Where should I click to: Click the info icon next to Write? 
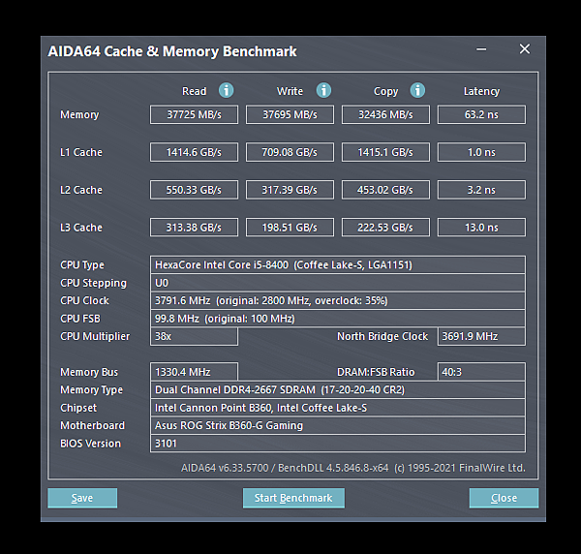point(323,90)
